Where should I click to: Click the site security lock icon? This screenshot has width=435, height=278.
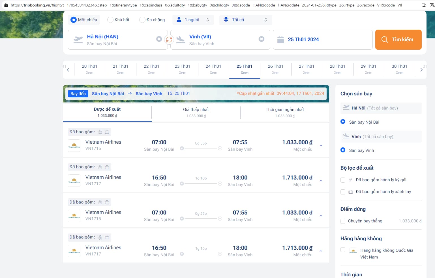point(6,5)
